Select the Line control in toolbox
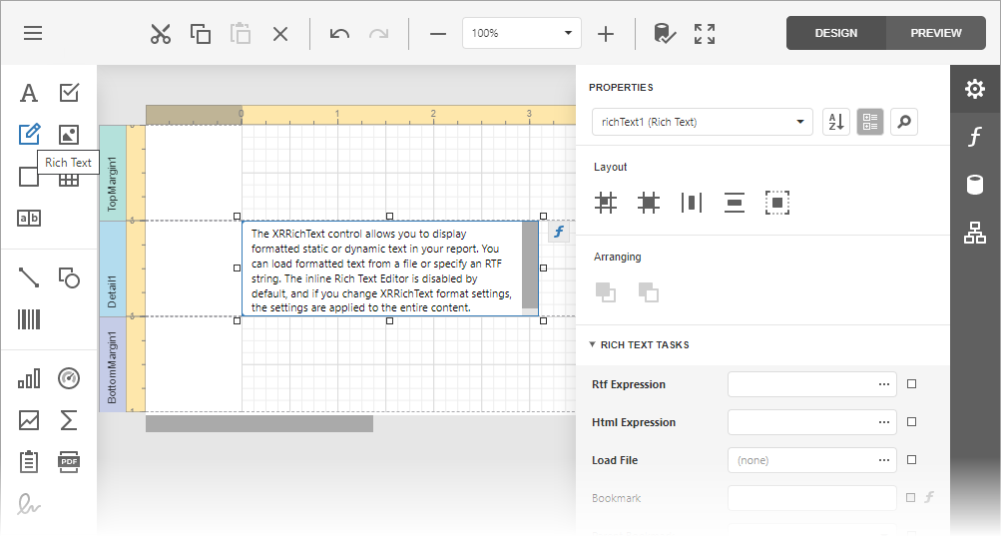Viewport: 1001px width, 537px height. [x=29, y=277]
